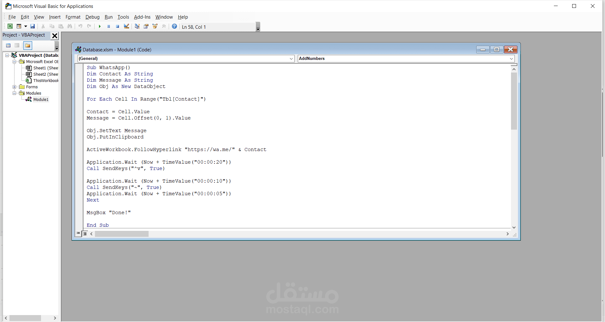Open the Properties Window toolbar icon
Screen dimensions: 605x322
click(x=146, y=26)
